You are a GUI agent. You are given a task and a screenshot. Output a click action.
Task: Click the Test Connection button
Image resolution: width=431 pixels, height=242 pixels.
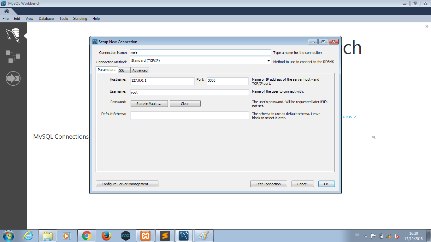pos(269,184)
